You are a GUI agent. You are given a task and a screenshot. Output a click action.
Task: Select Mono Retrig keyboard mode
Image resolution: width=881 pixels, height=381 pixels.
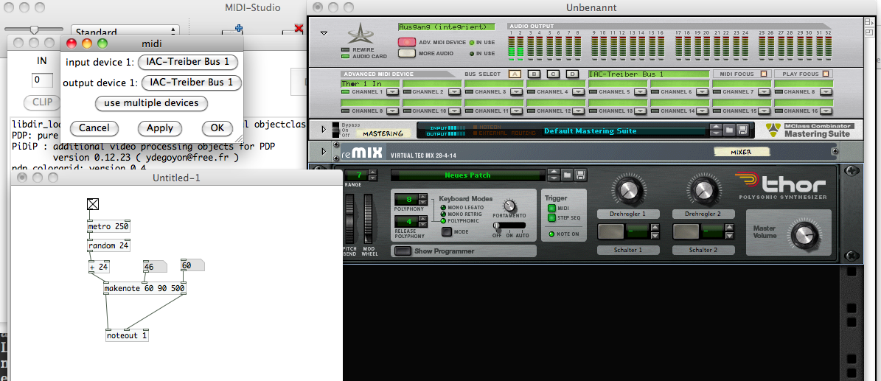tap(443, 214)
